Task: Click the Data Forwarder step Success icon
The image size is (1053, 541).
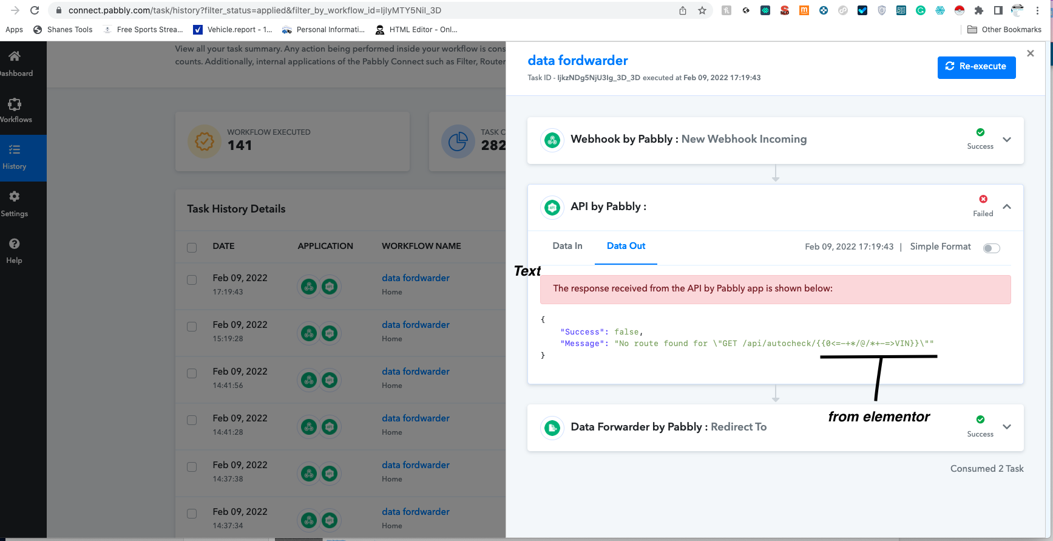Action: (x=980, y=420)
